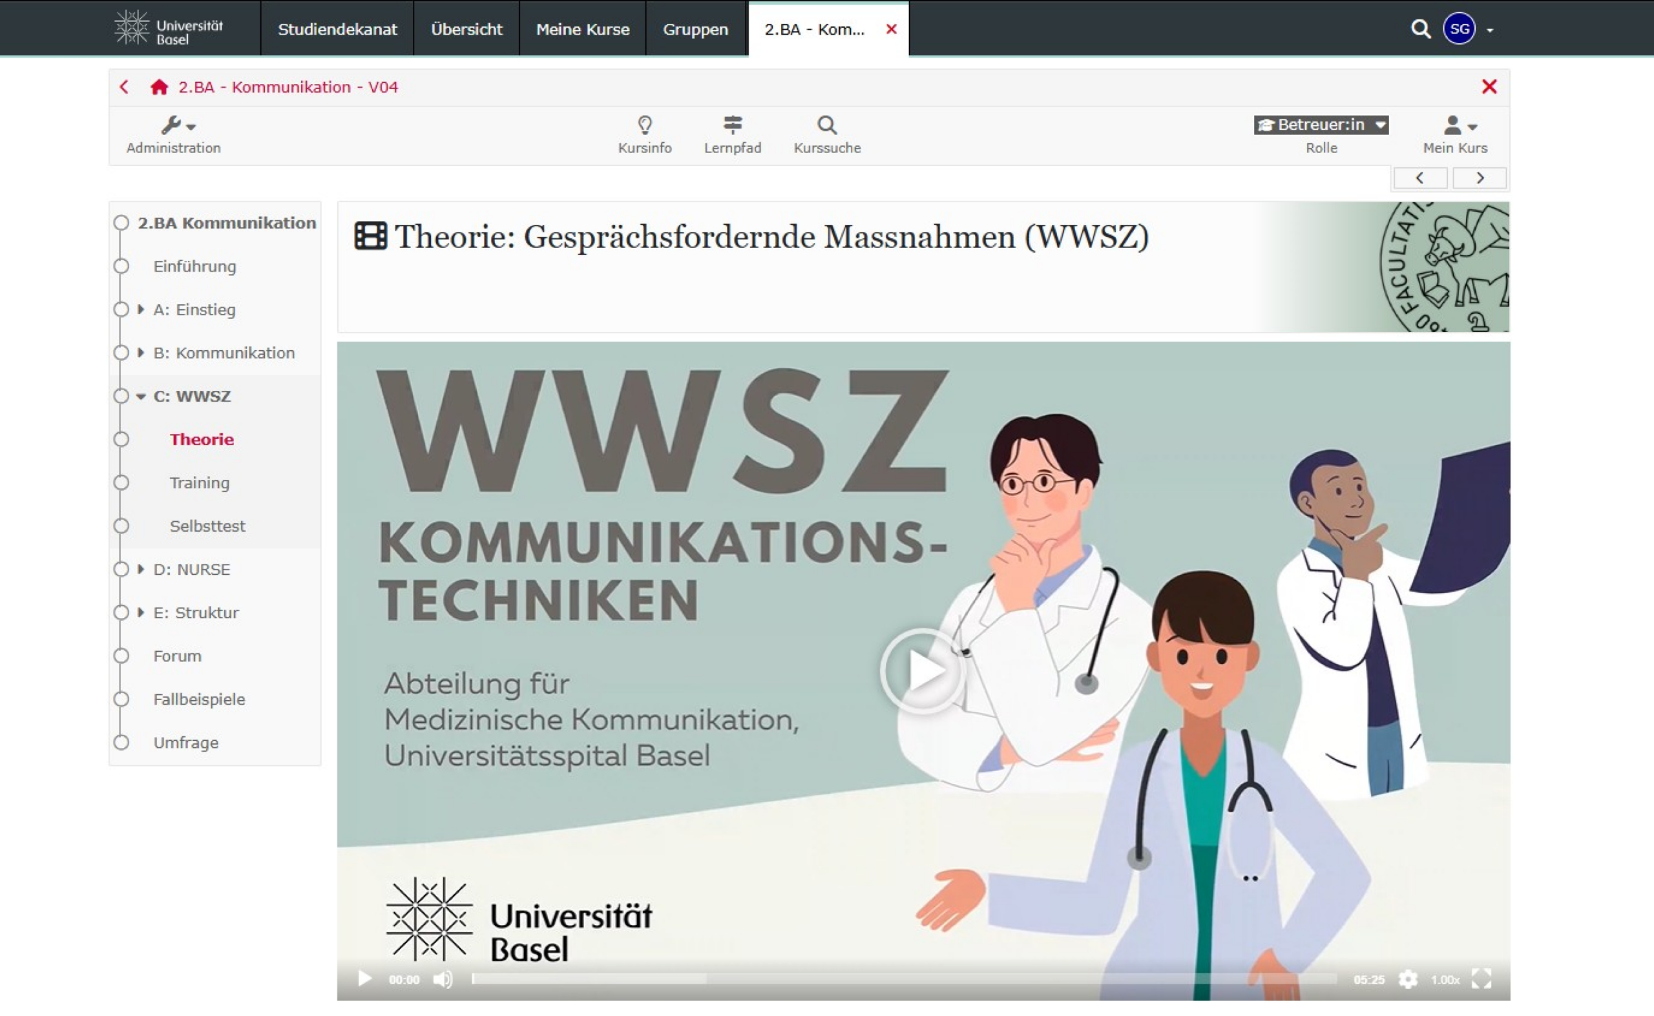Change the 1.00x playback speed
Image resolution: width=1654 pixels, height=1016 pixels.
(1444, 980)
